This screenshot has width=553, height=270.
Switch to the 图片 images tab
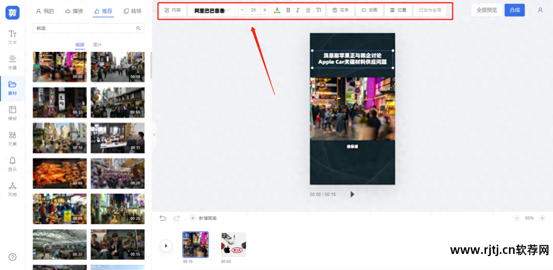[x=98, y=44]
